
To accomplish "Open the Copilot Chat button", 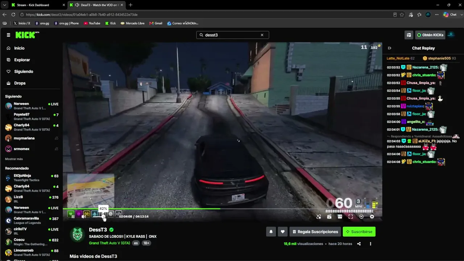I will pyautogui.click(x=451, y=14).
